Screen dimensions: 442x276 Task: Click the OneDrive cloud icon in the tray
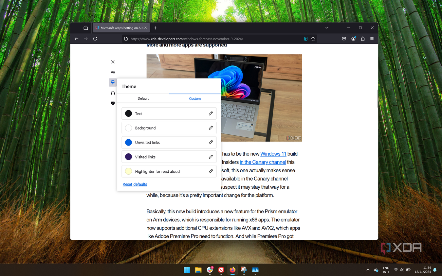pos(376,270)
